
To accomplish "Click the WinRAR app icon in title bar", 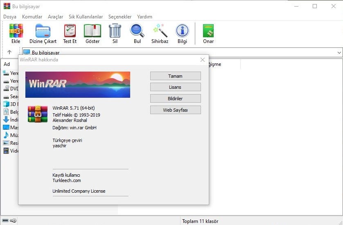I will [x=7, y=6].
